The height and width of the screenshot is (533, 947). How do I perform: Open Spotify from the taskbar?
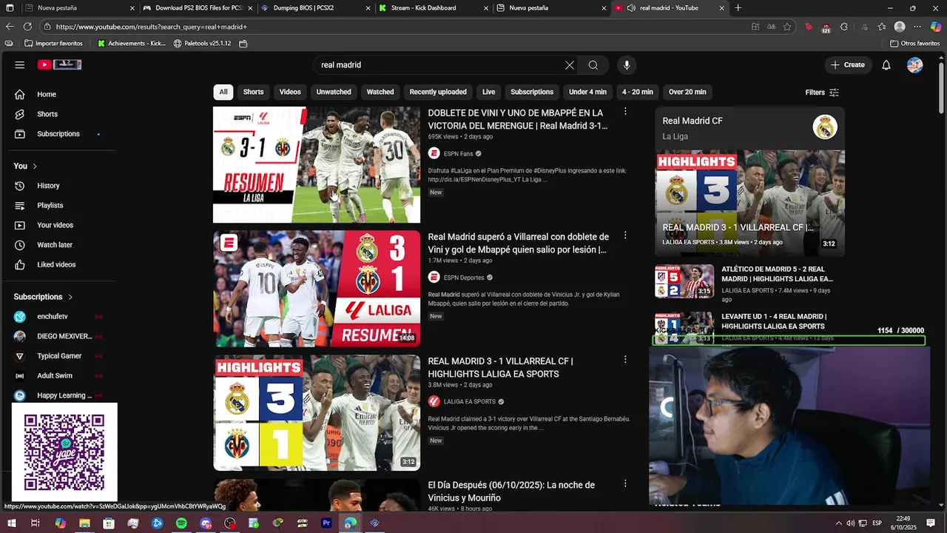coord(181,523)
